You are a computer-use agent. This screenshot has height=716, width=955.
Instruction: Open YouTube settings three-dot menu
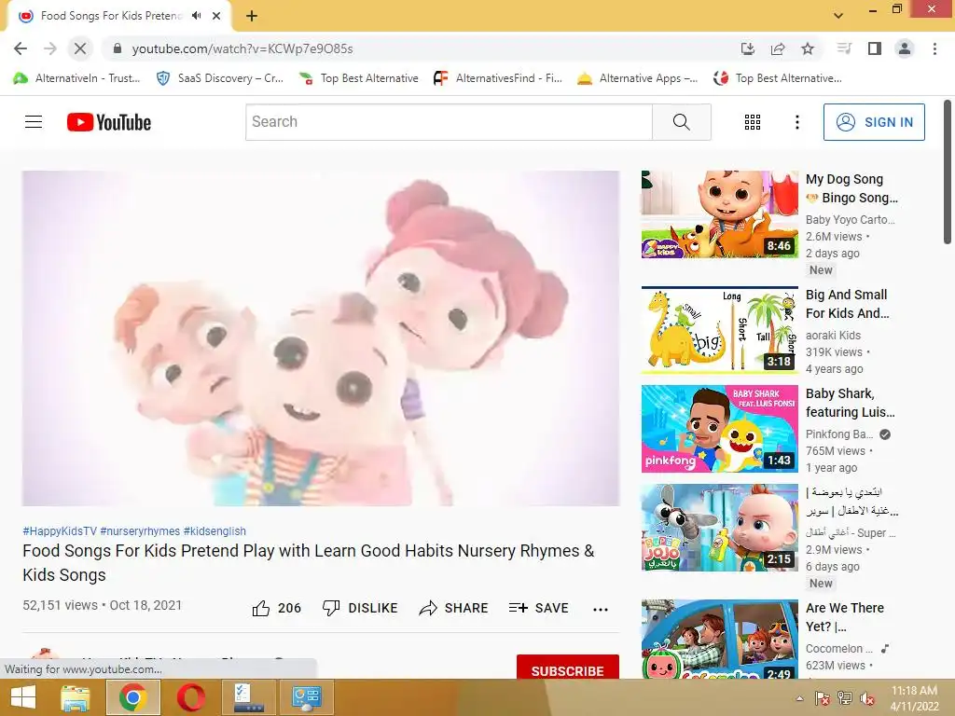796,122
